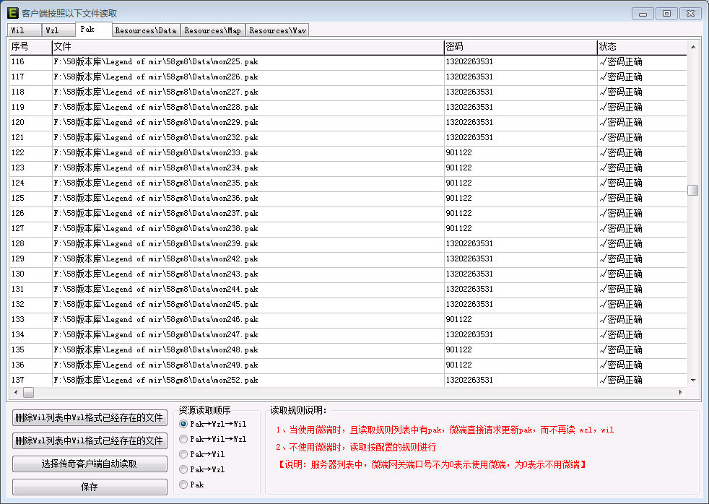Viewport: 709px width, 504px height.
Task: Choose the Pak→Wil radio option
Action: [183, 454]
